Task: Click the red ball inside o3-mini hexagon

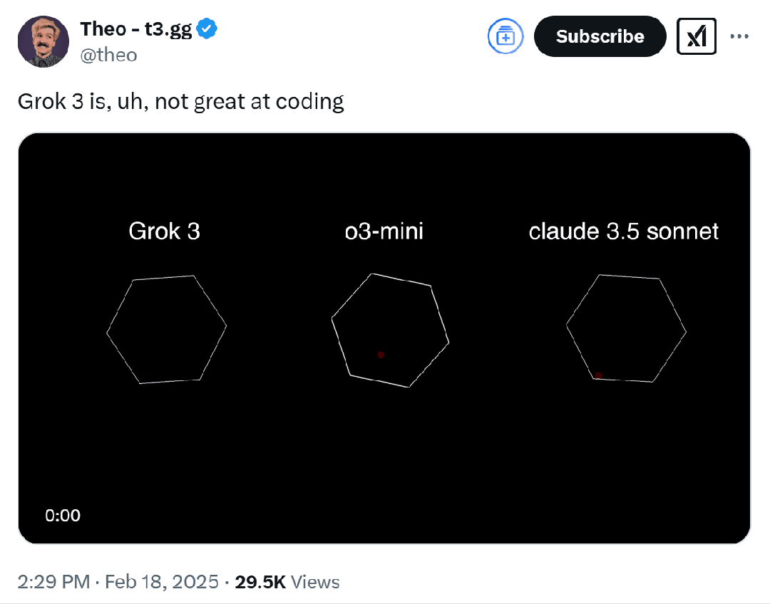Action: pos(381,355)
